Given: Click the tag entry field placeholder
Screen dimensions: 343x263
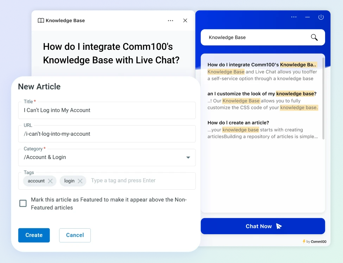Looking at the screenshot, I should (123, 181).
